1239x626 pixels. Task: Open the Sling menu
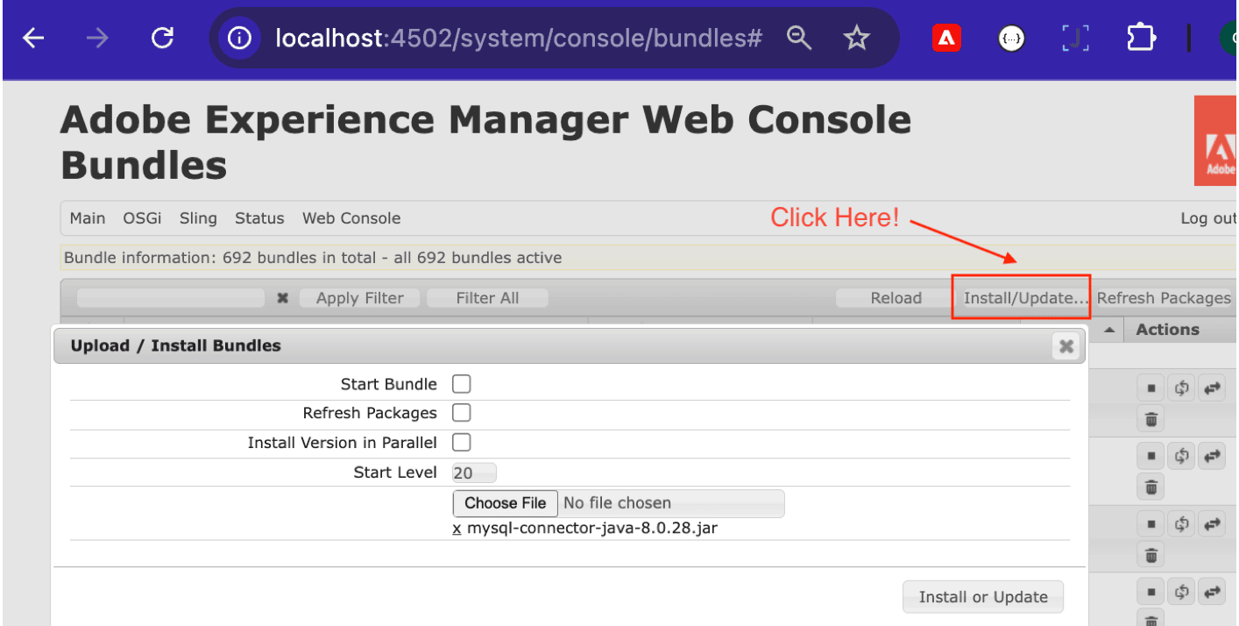[198, 218]
